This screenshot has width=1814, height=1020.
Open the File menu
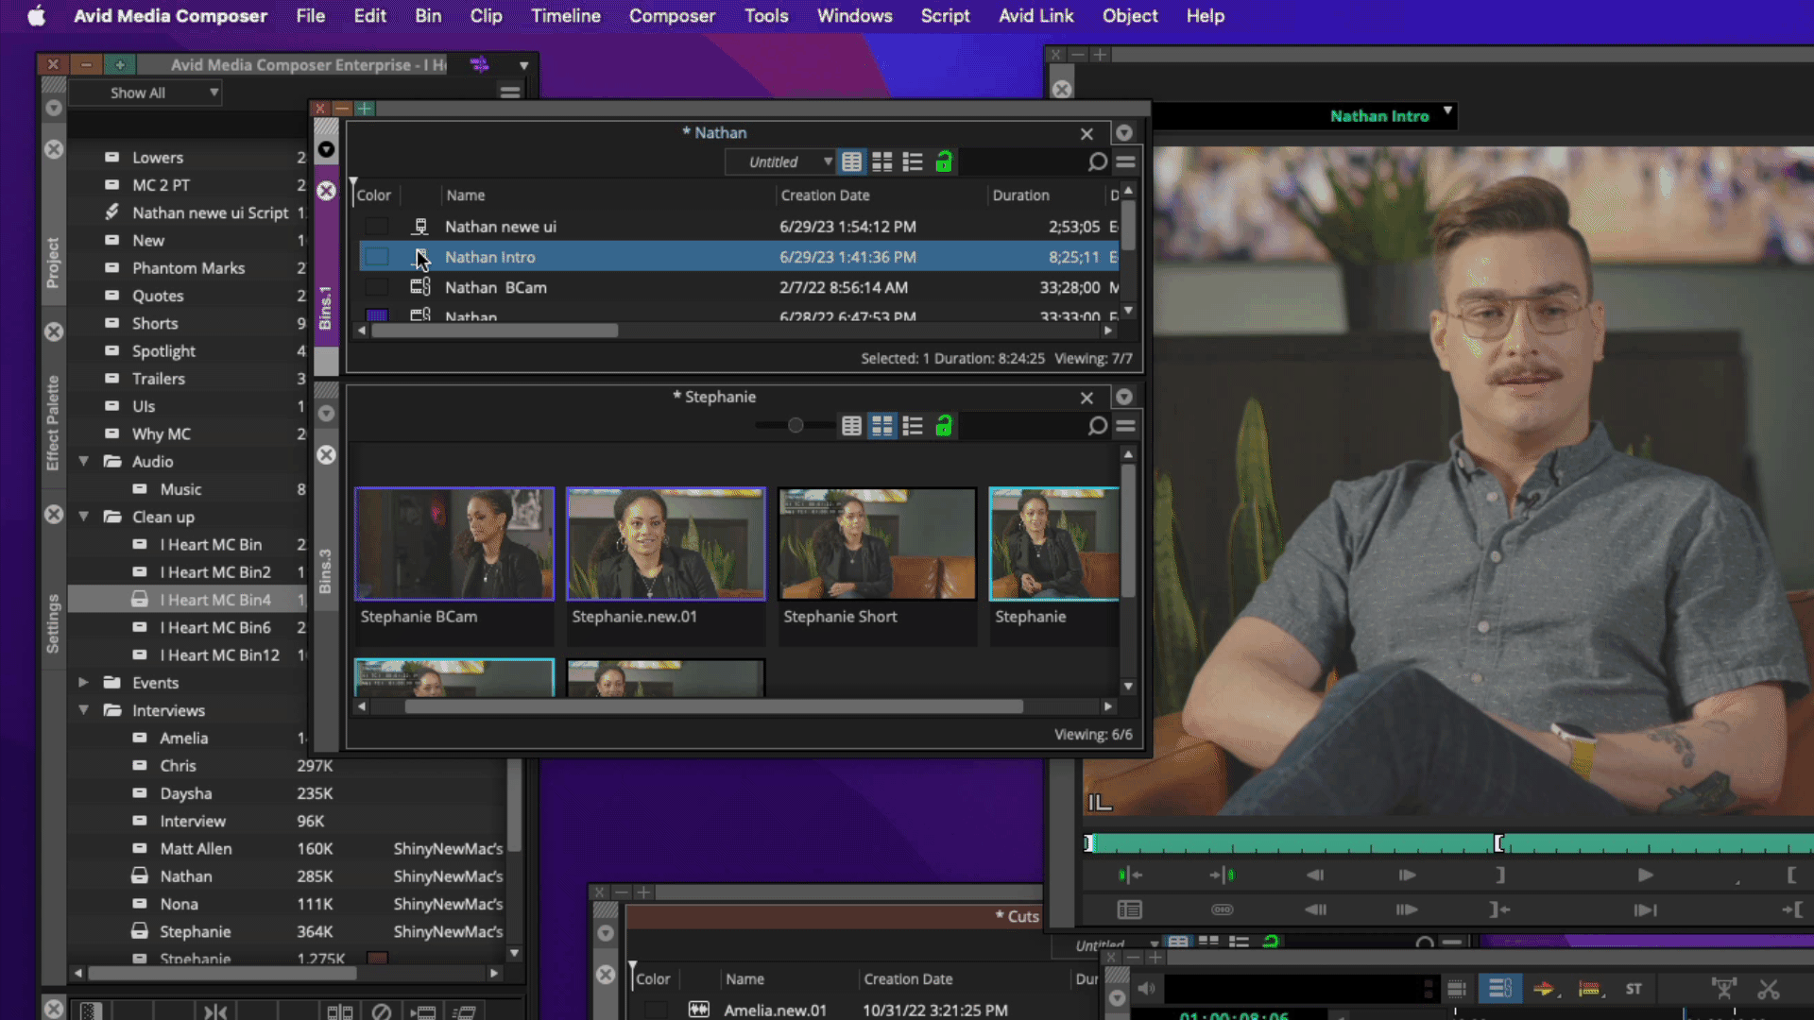(310, 16)
